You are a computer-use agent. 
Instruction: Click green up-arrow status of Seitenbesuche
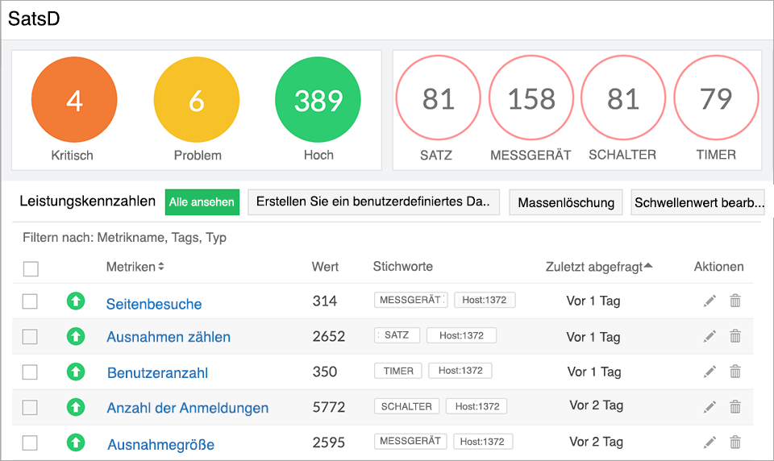tap(76, 301)
